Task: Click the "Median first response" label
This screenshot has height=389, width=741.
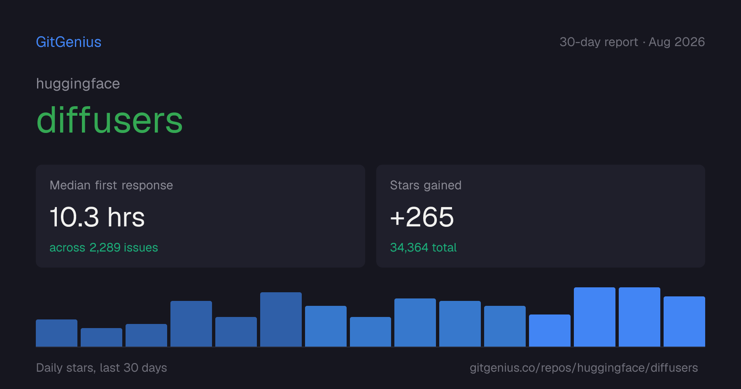Action: 111,185
